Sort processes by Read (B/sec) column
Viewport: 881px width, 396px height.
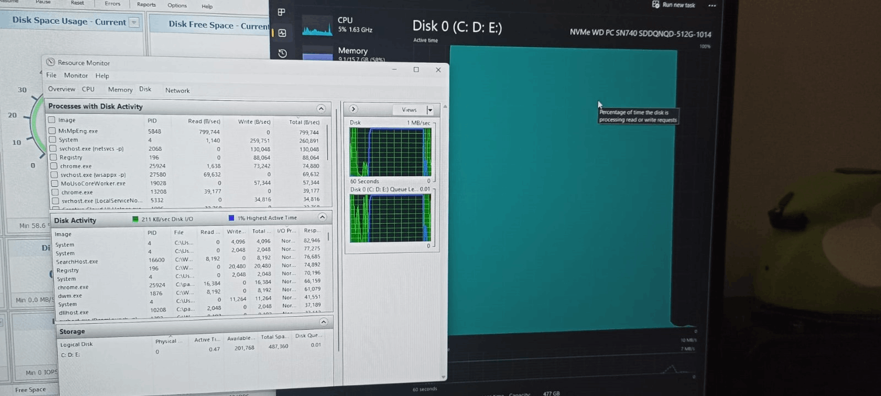204,121
